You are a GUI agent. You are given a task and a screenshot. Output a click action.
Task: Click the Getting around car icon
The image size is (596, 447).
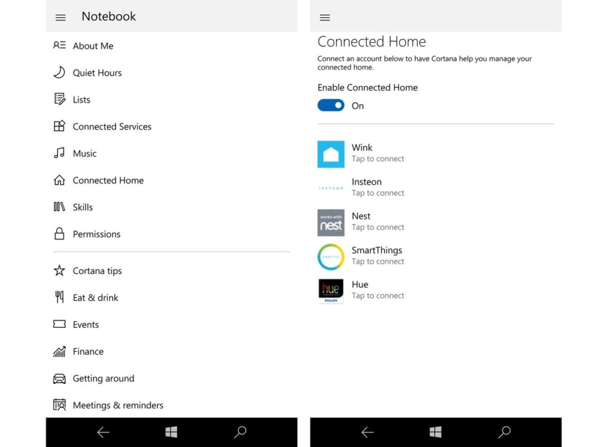[x=60, y=378]
